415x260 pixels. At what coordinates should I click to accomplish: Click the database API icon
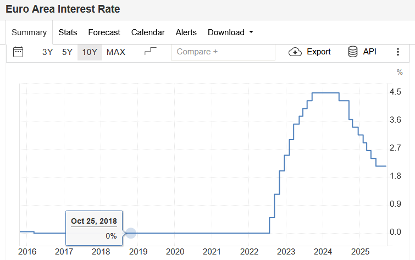pyautogui.click(x=352, y=52)
